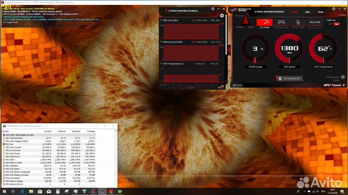This screenshot has height=195, width=348.
Task: Collapse the GPU Clock graph section
Action: pyautogui.click(x=161, y=20)
